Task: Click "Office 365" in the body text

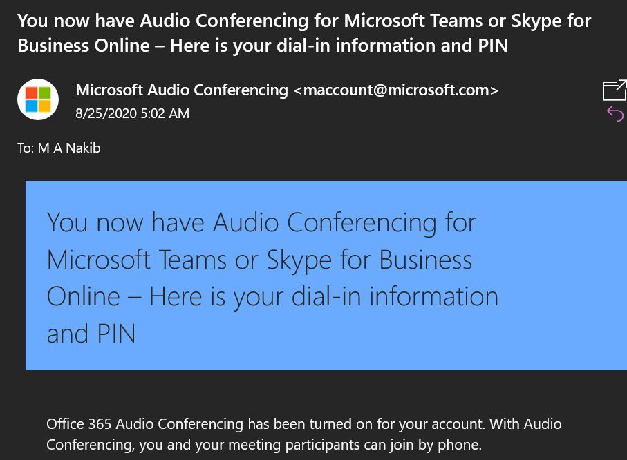Action: [77, 423]
